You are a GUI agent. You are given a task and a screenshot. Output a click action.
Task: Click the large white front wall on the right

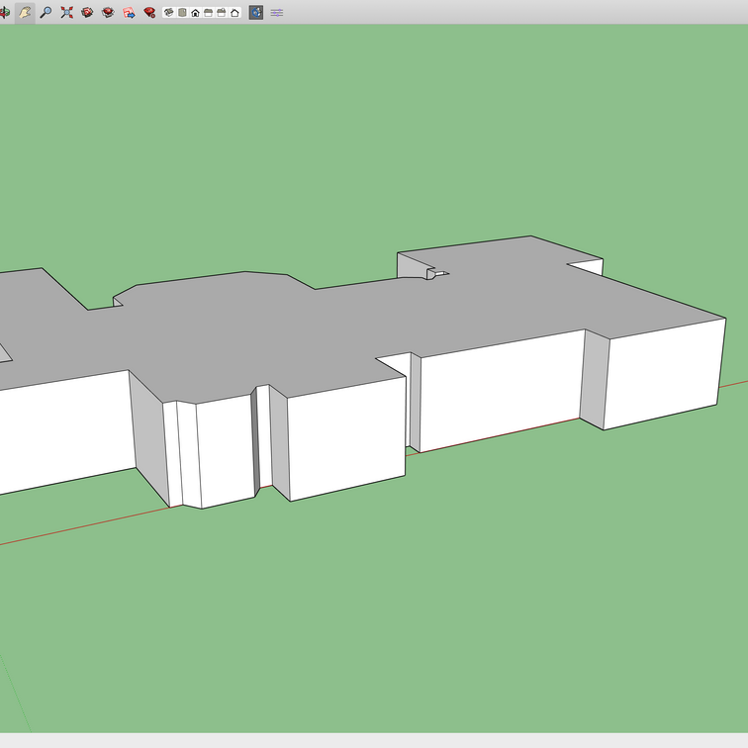point(663,371)
